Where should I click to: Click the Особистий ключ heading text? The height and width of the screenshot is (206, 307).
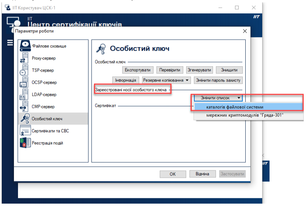point(140,48)
